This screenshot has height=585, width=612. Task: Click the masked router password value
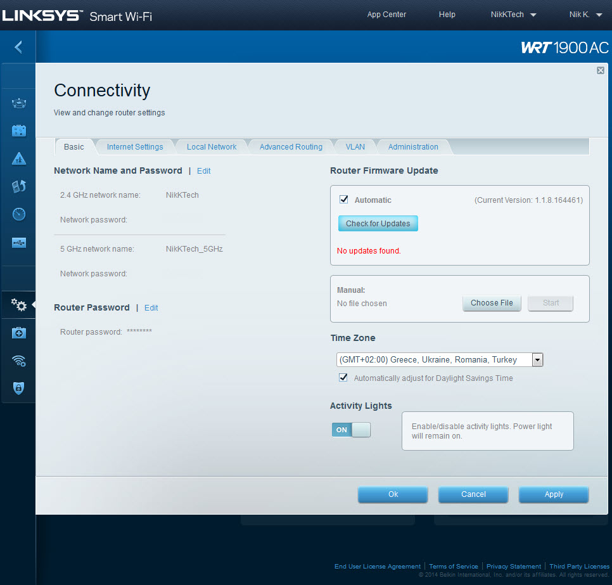tap(139, 331)
